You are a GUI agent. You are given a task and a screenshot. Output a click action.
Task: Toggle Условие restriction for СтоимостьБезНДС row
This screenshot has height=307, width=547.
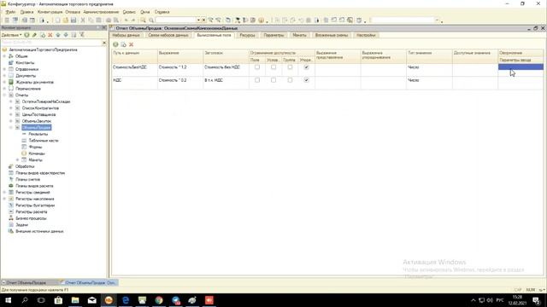[273, 67]
